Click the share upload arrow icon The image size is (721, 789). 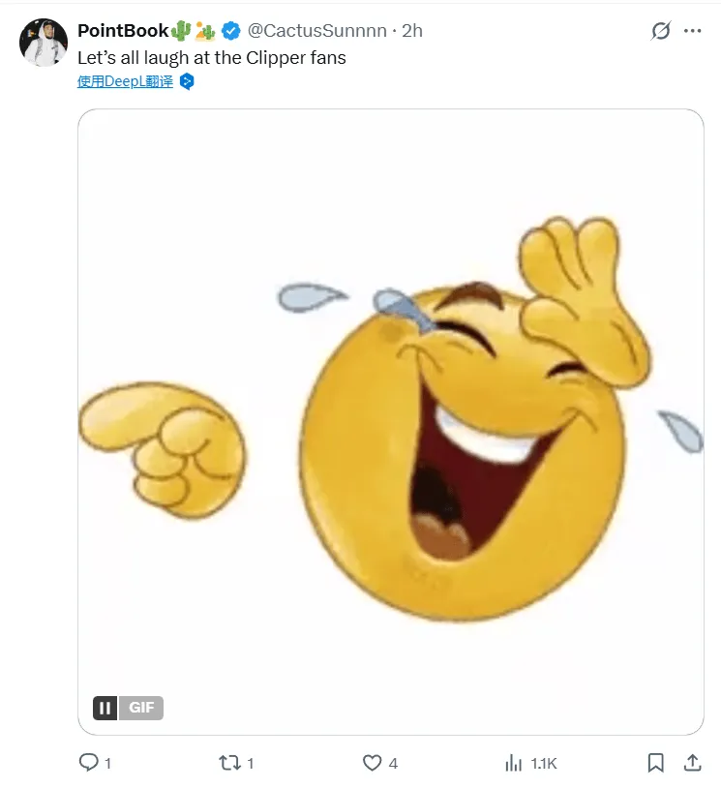point(693,763)
